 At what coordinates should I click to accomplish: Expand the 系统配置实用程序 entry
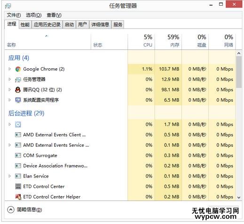(9, 100)
